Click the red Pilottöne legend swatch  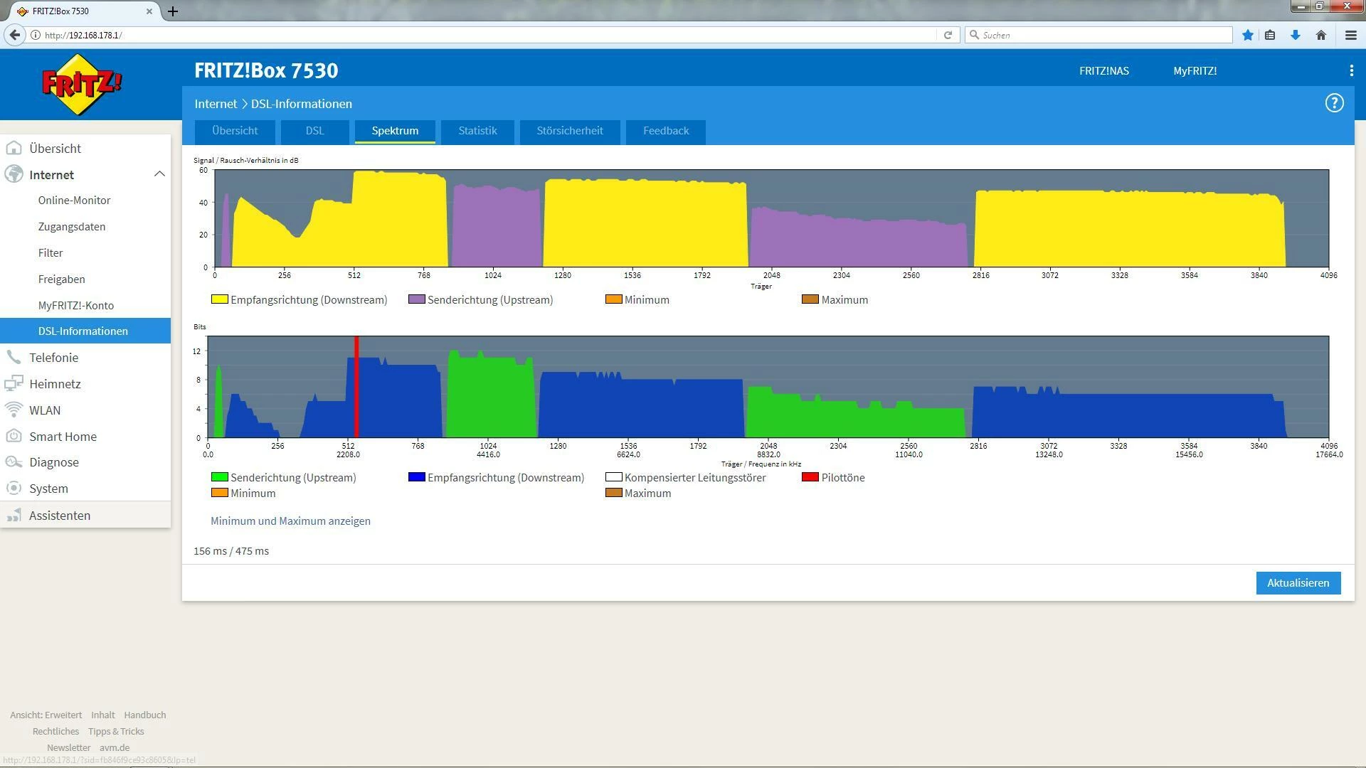[x=810, y=477]
